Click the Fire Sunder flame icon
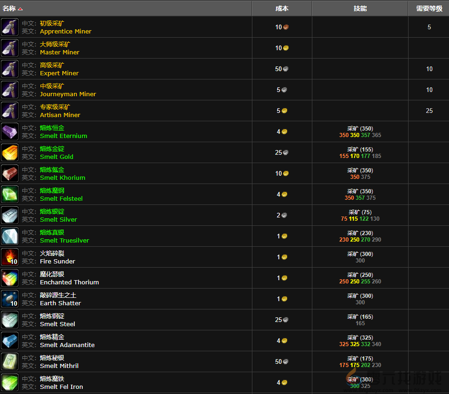 10,257
